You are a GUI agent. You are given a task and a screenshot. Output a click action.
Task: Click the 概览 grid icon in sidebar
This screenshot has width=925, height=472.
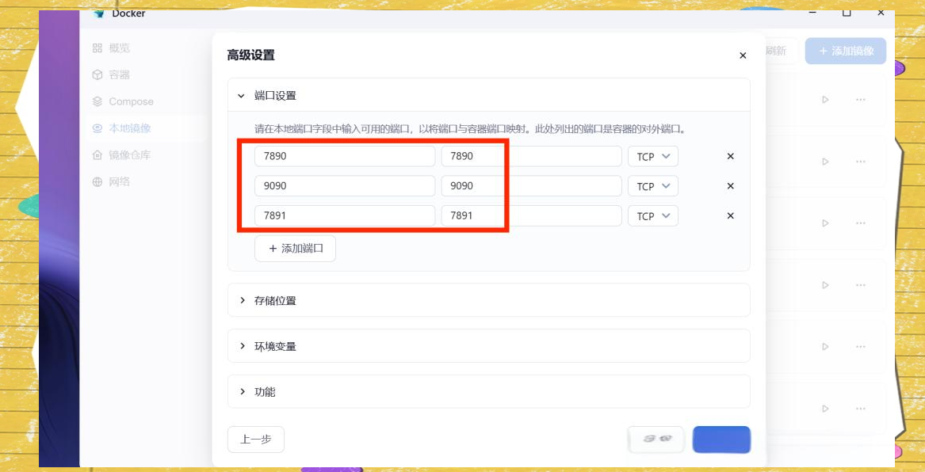(97, 48)
